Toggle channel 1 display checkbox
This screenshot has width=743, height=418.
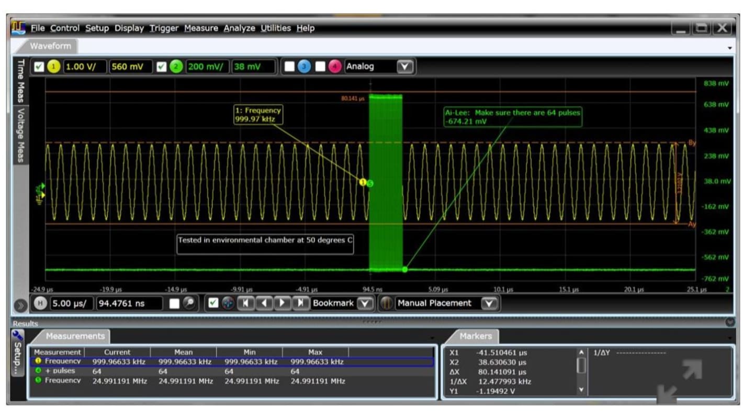39,67
